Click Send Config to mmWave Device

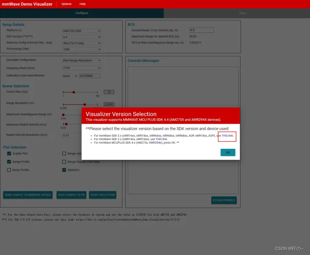pos(28,195)
